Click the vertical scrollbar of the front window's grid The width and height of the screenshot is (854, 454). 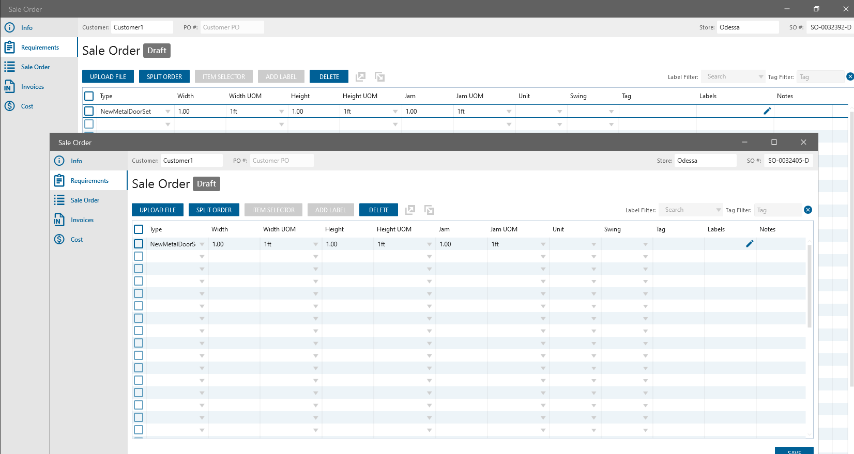809,284
